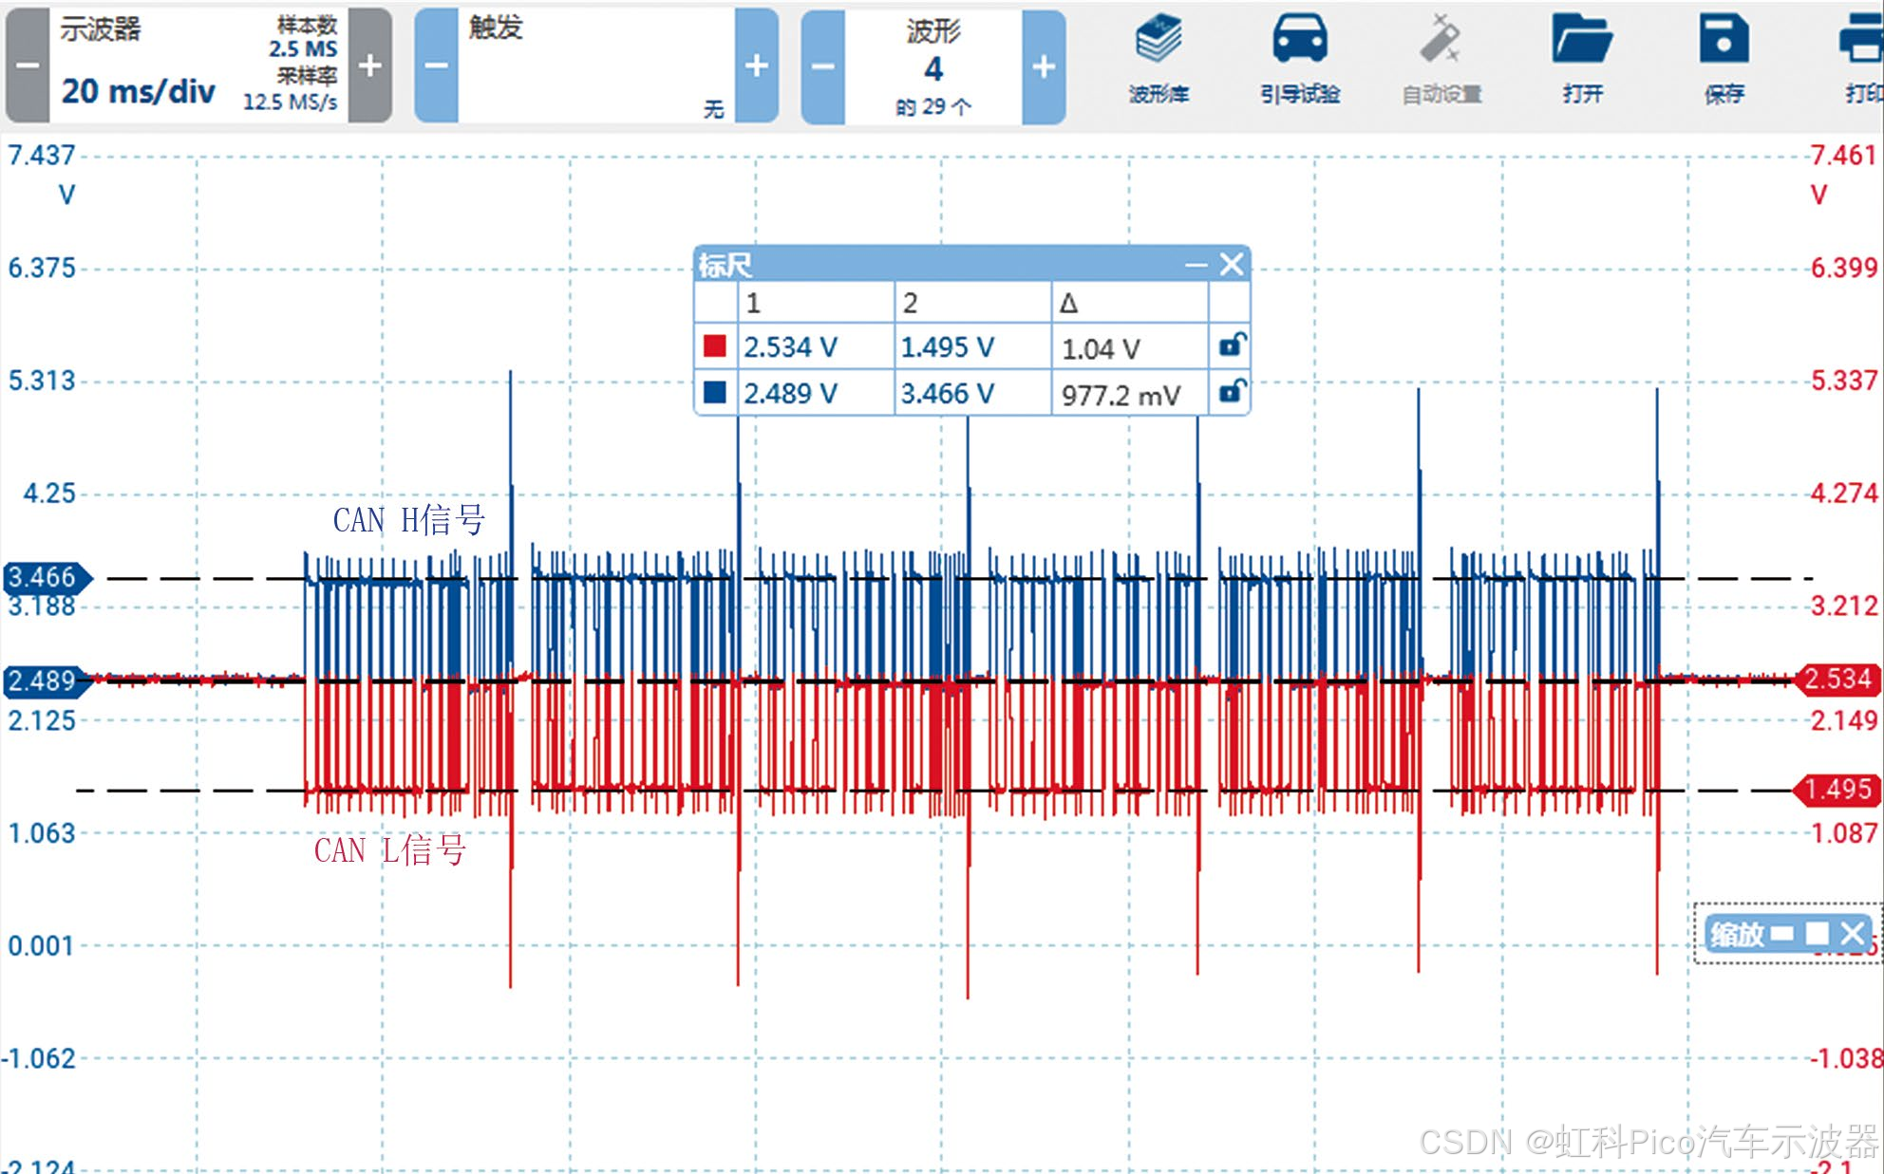1884x1174 pixels.
Task: Unlock the red channel ruler lock
Action: click(1232, 345)
